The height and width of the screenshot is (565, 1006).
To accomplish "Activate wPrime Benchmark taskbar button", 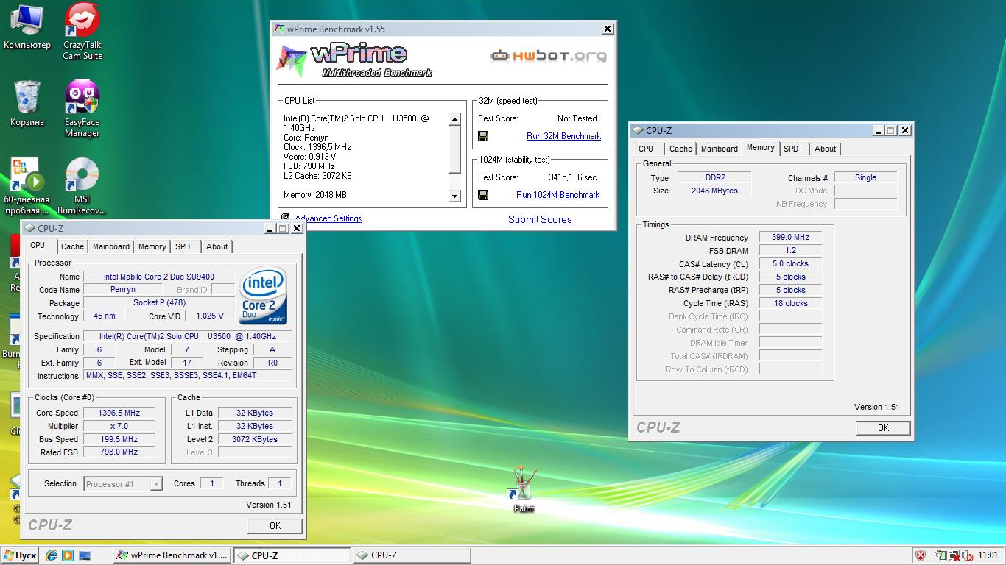I will coord(172,555).
